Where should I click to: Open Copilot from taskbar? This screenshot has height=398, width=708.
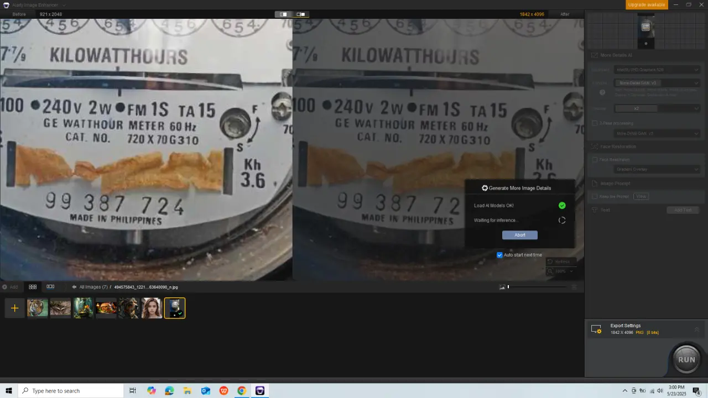coord(152,391)
